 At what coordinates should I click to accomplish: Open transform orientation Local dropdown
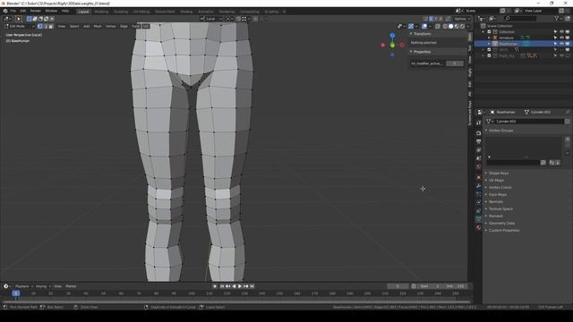[211, 19]
